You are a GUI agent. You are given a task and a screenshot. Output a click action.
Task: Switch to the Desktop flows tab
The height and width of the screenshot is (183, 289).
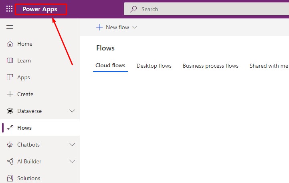tap(154, 66)
